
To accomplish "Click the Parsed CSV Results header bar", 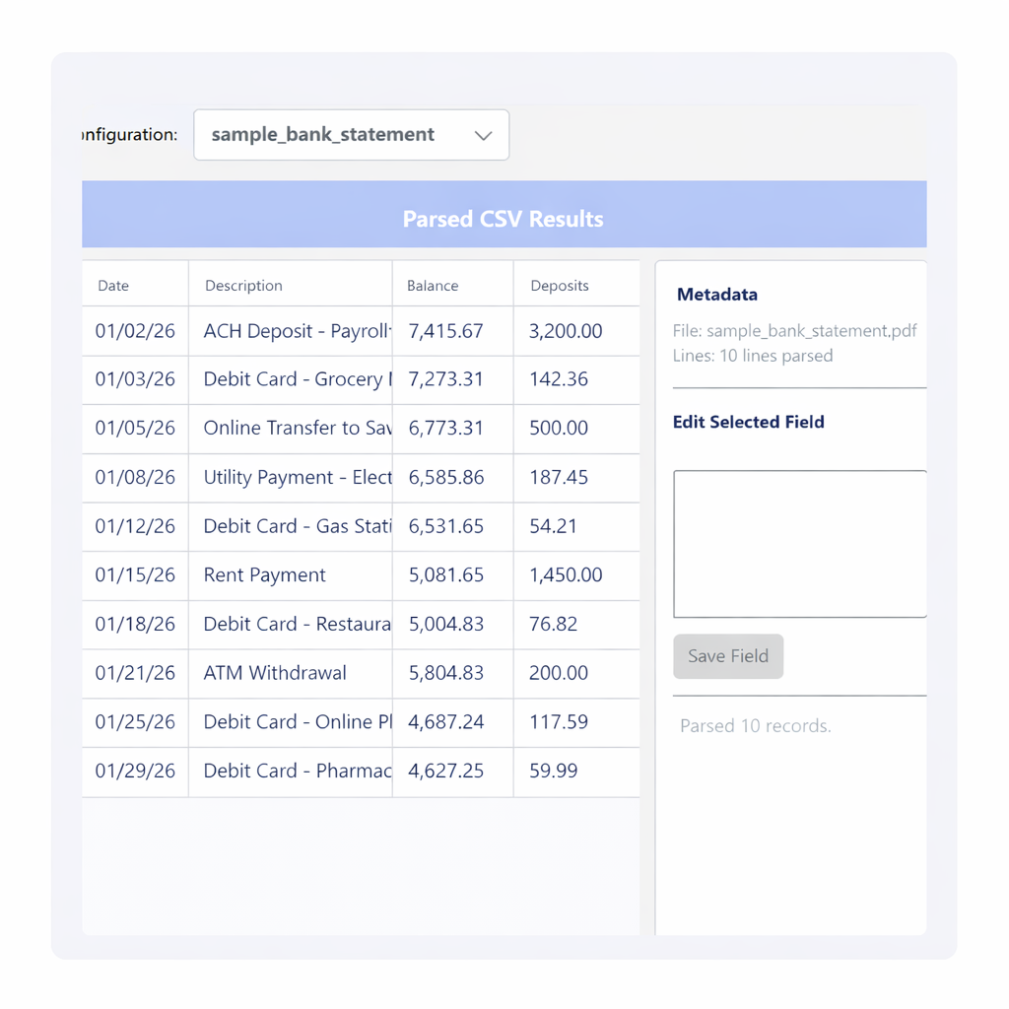I will tap(504, 219).
